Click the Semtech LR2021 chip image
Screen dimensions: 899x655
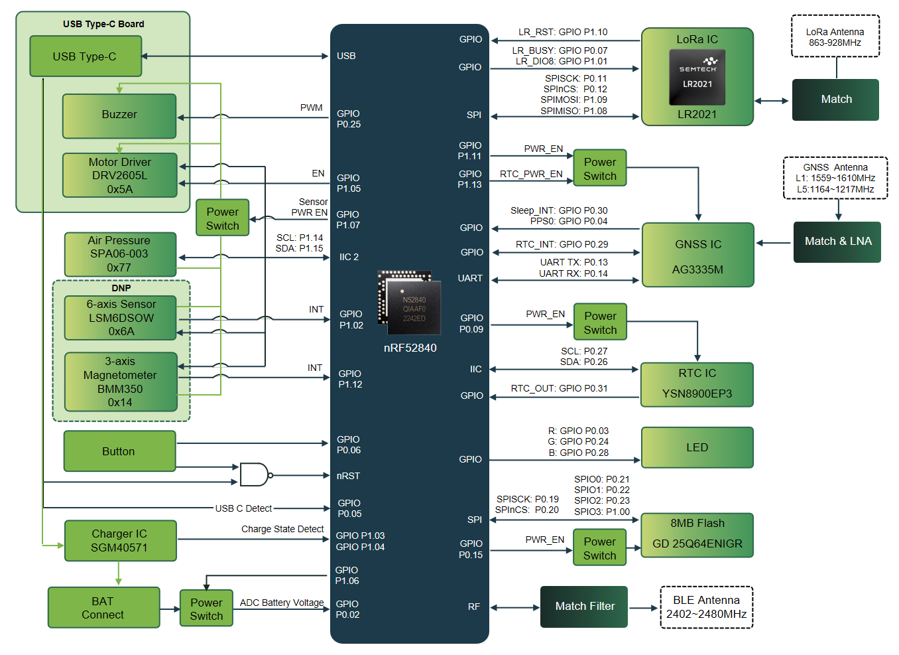coord(697,77)
